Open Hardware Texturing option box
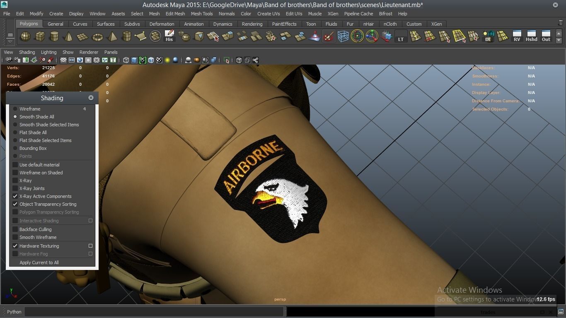Viewport: 566px width, 318px height. tap(90, 246)
